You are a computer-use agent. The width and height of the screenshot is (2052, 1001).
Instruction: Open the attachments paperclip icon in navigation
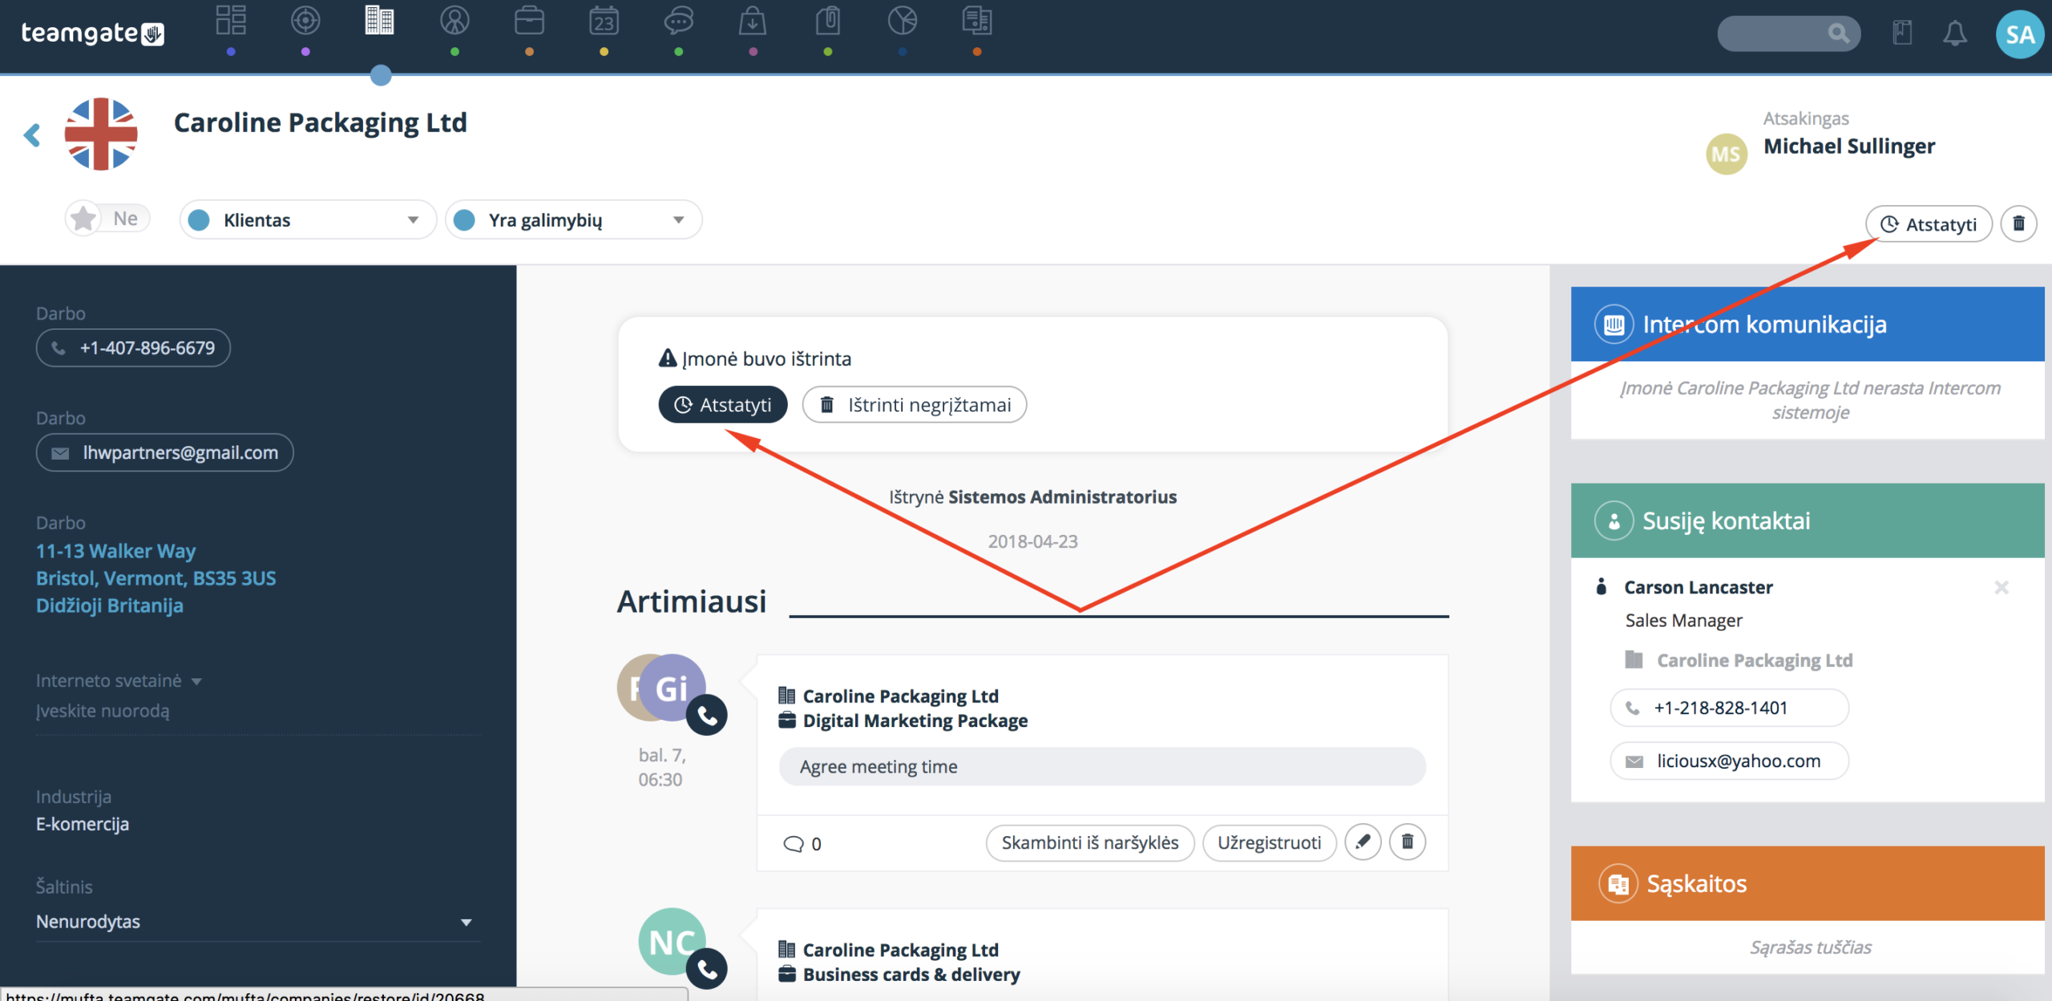click(x=827, y=21)
